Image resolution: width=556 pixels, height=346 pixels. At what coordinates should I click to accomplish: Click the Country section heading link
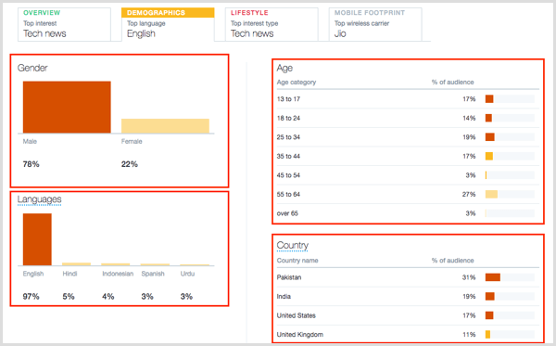[293, 246]
